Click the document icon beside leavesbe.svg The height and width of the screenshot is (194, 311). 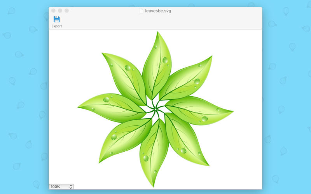pos(141,11)
